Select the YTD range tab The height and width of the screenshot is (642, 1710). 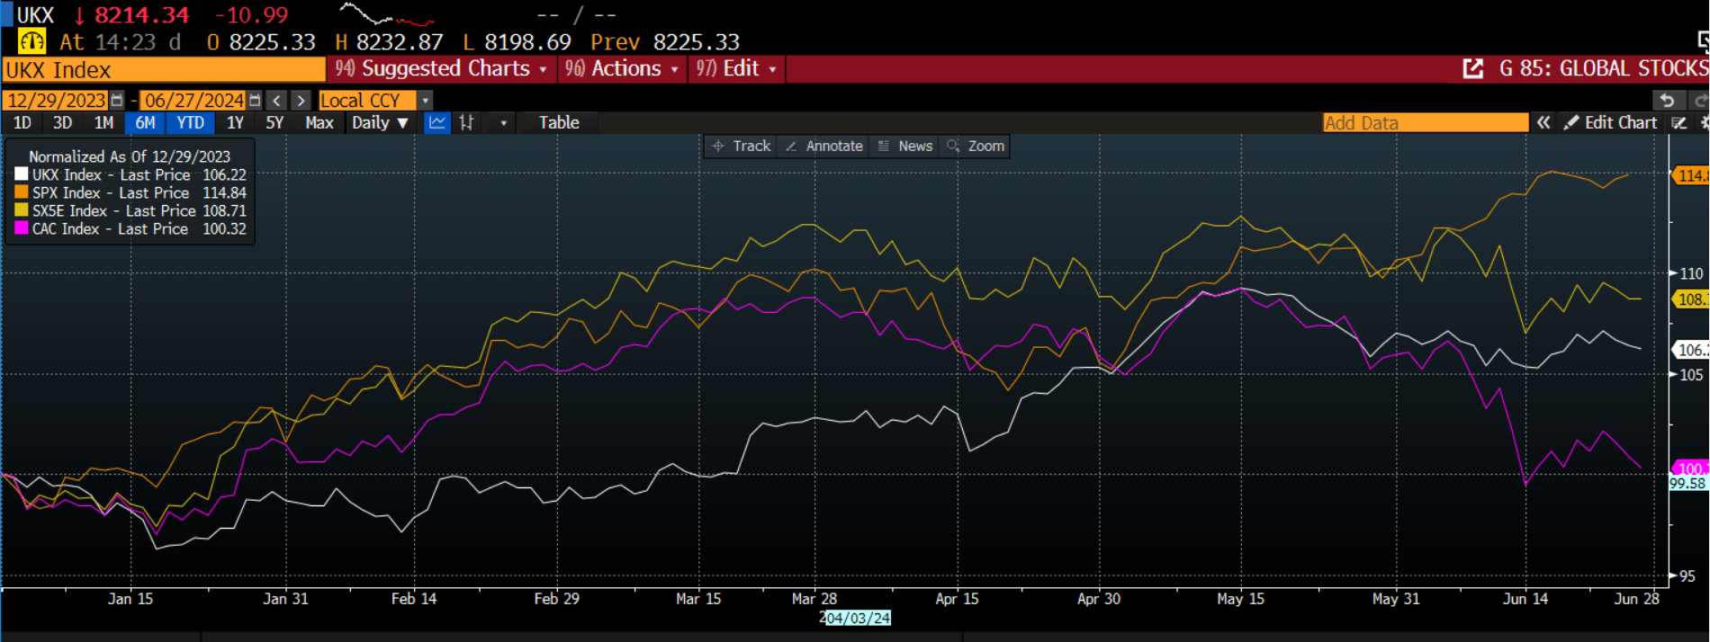[x=190, y=123]
